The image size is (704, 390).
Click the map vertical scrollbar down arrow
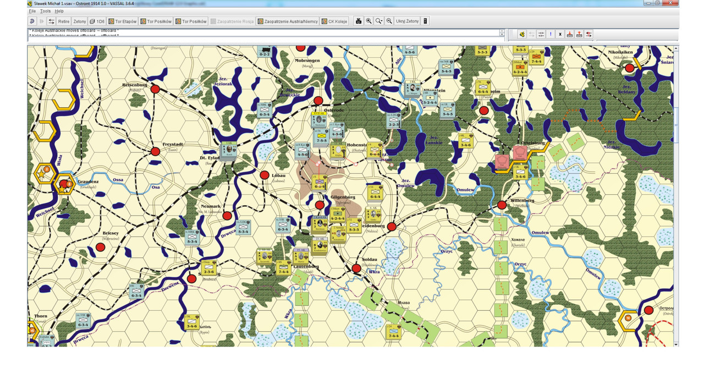pyautogui.click(x=676, y=344)
